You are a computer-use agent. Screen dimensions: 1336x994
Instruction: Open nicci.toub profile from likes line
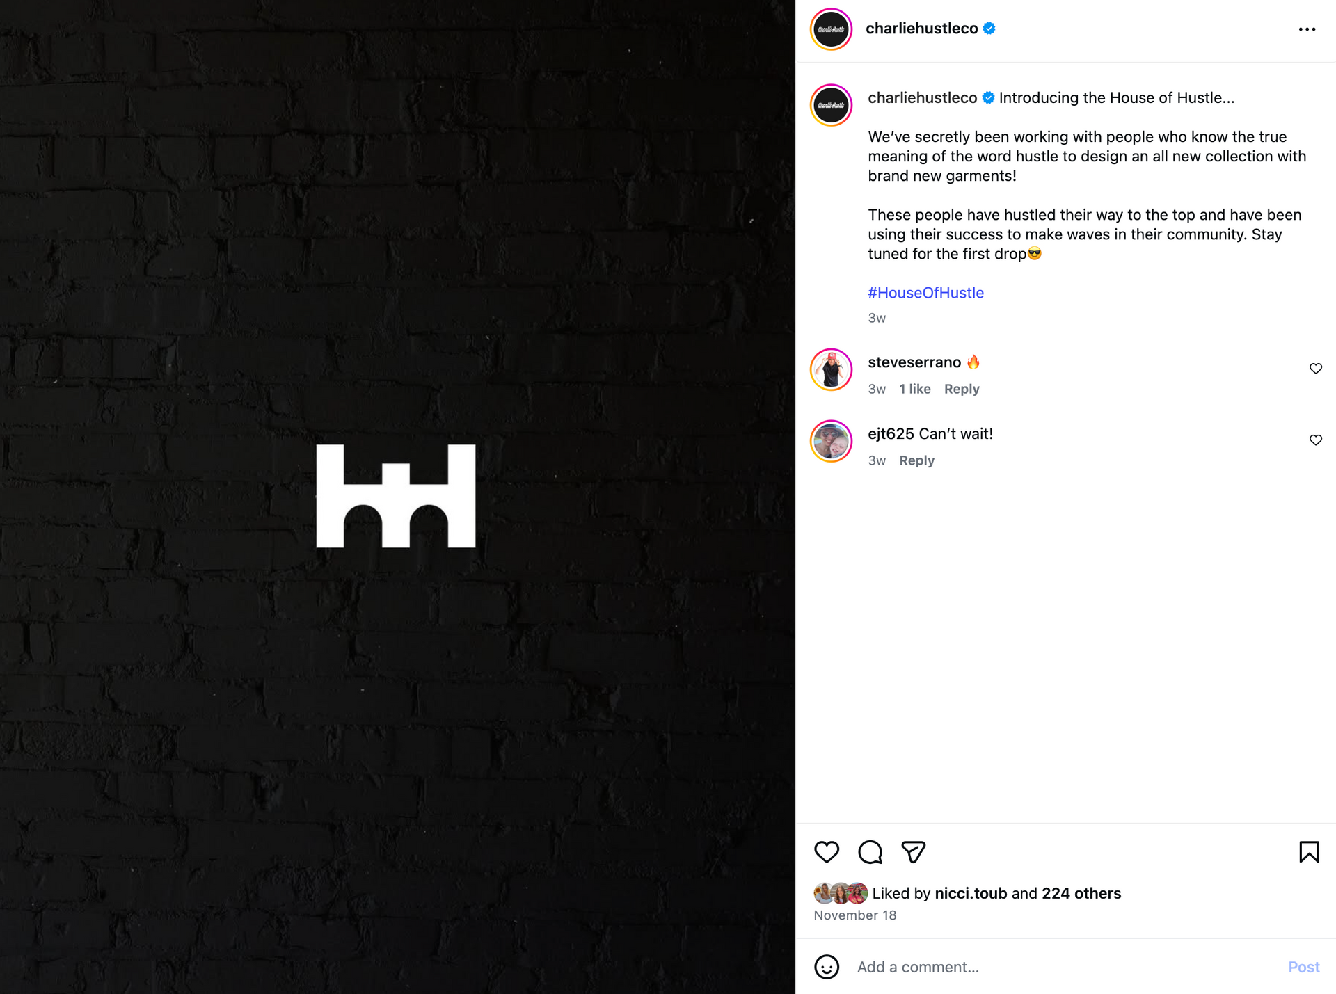click(971, 893)
